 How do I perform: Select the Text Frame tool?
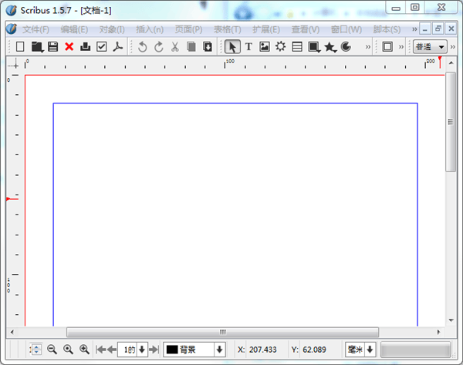[x=248, y=47]
